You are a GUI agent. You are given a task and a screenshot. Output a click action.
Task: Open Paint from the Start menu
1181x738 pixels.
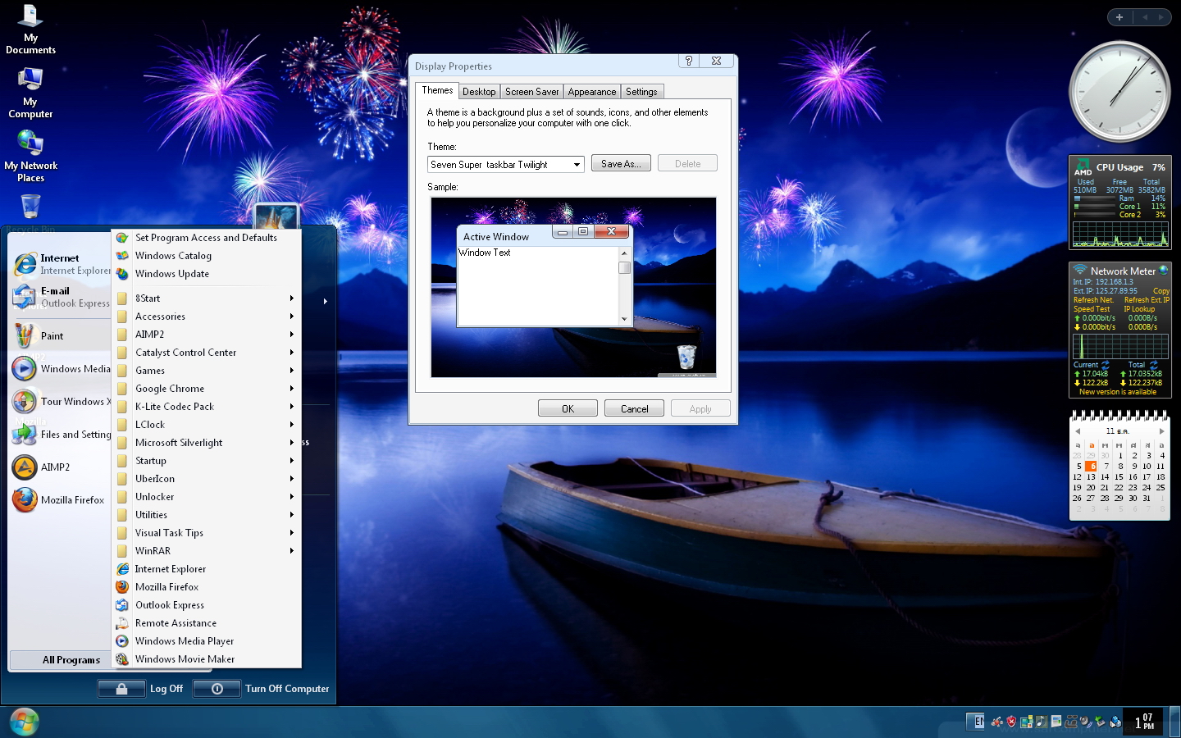[x=53, y=335]
